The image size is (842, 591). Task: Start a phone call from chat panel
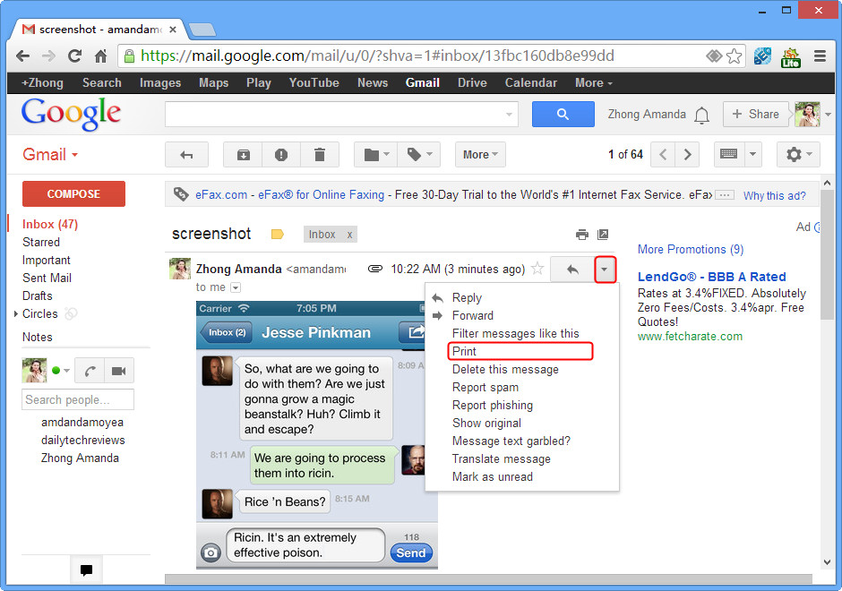[x=90, y=371]
